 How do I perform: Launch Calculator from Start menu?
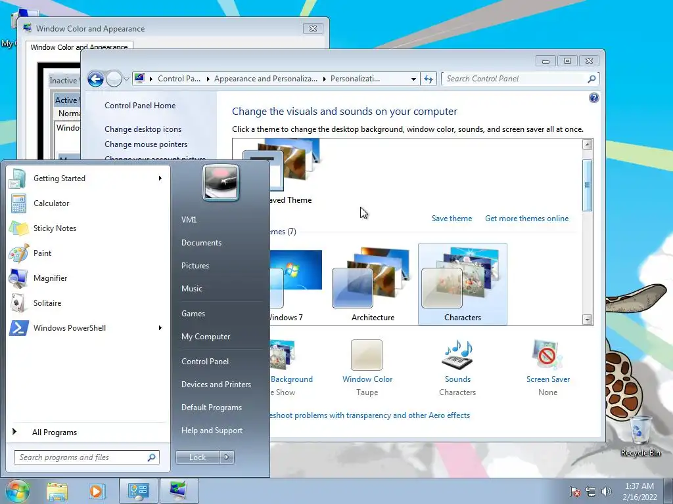click(x=88, y=203)
